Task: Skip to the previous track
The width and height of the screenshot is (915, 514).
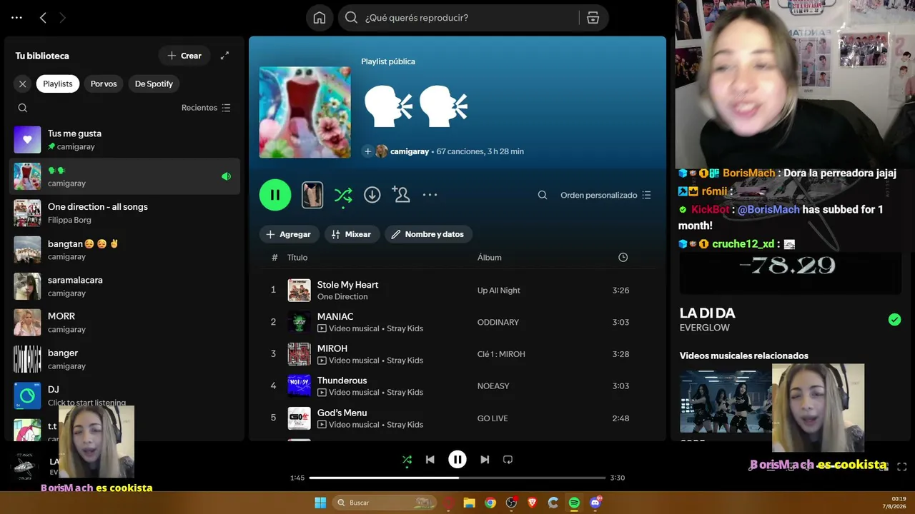Action: coord(430,460)
